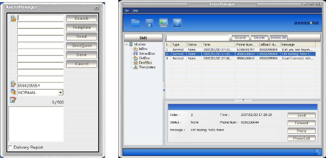
Task: Click Send in the compose dialog
Action: (81, 36)
